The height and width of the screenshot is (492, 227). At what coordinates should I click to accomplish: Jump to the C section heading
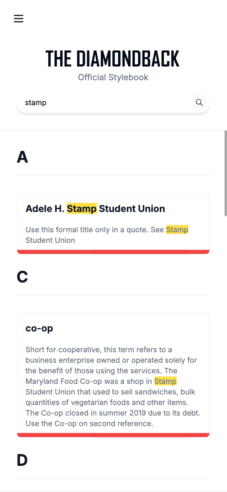(22, 277)
